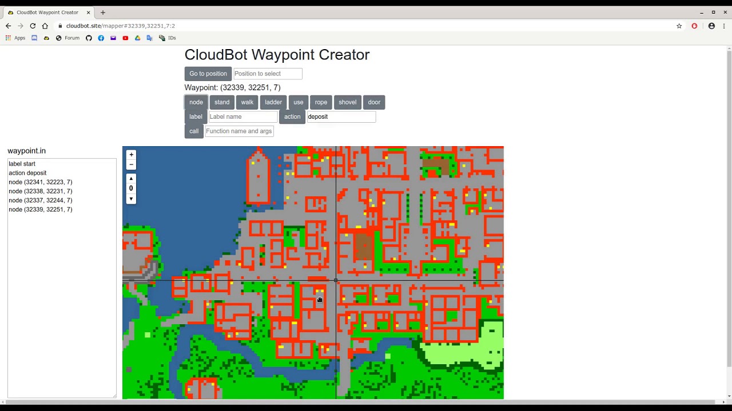Add a walk waypoint
Image resolution: width=732 pixels, height=411 pixels.
click(x=247, y=102)
